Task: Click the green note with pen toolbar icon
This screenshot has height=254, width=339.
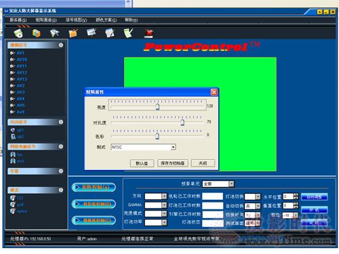Action: (128, 33)
